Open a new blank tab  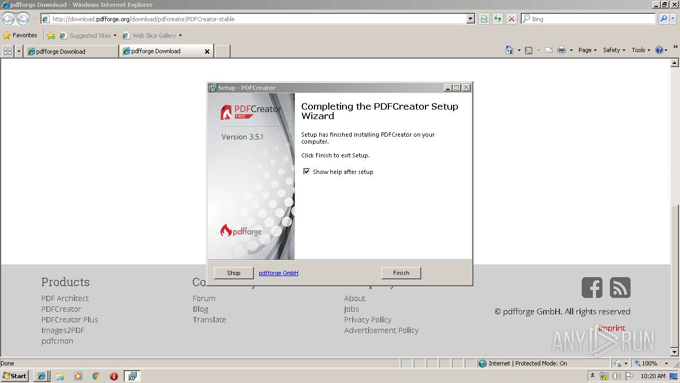222,52
